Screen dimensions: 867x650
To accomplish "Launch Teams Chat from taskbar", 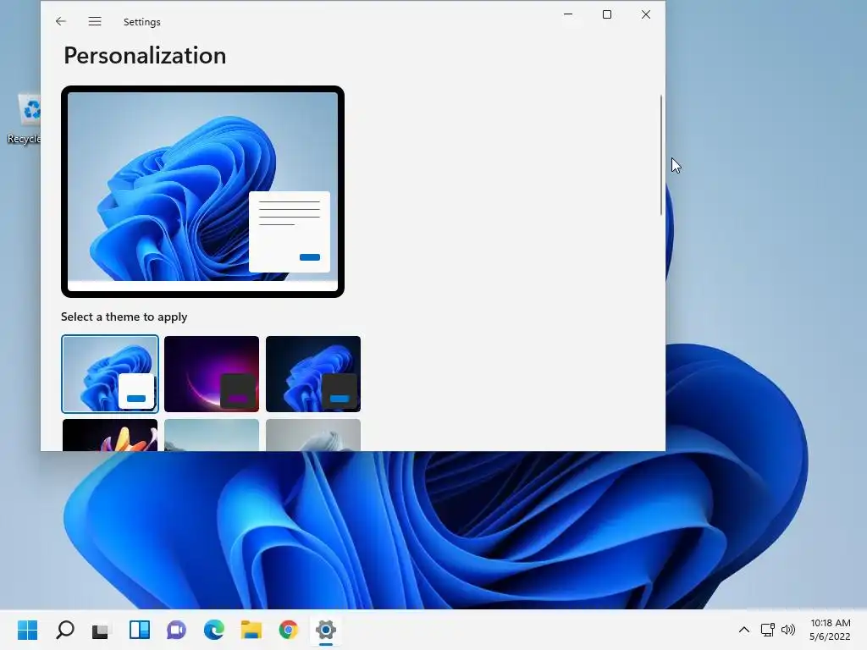I will click(176, 630).
